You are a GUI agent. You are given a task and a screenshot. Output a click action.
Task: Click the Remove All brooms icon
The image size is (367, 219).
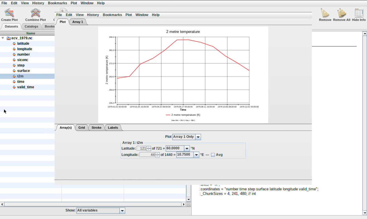point(342,13)
